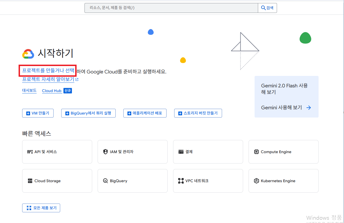This screenshot has height=223, width=344.
Task: Click the 신규 badge next to Cloud Hub
Action: point(68,91)
